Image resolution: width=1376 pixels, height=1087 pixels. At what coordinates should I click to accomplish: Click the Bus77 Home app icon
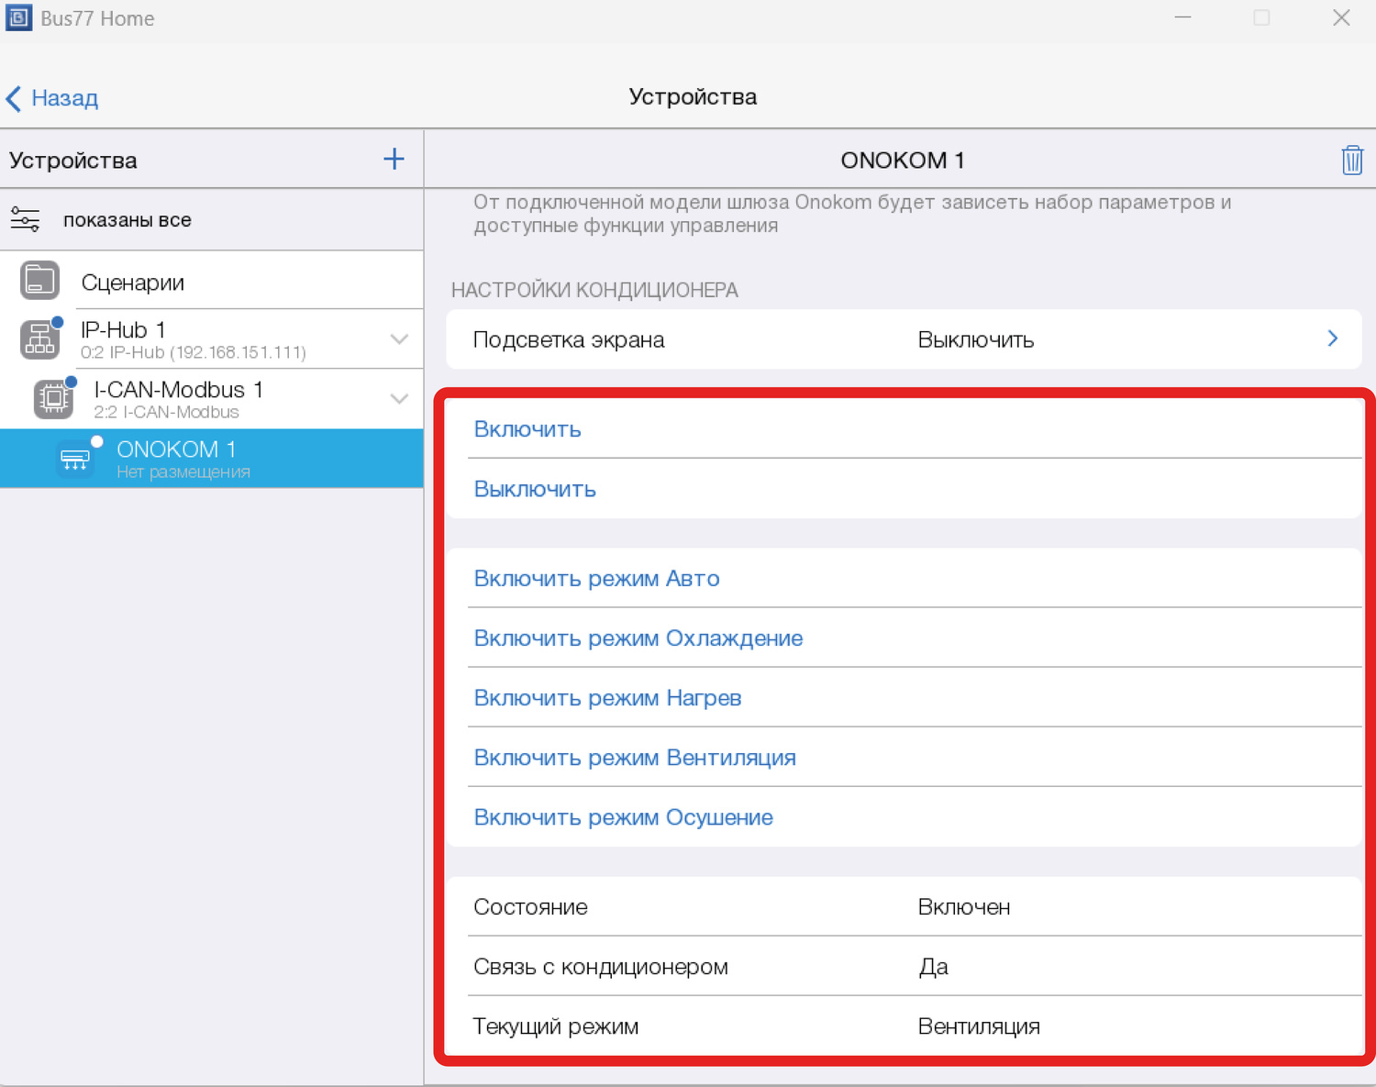point(18,18)
